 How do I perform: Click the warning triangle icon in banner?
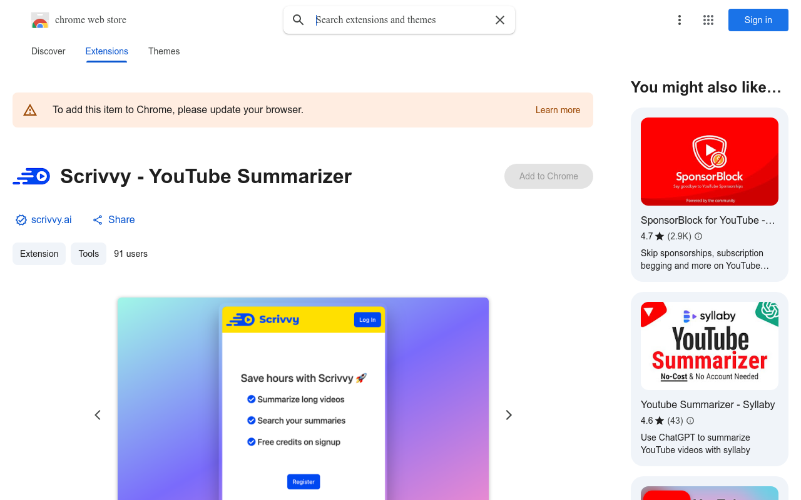pos(30,110)
